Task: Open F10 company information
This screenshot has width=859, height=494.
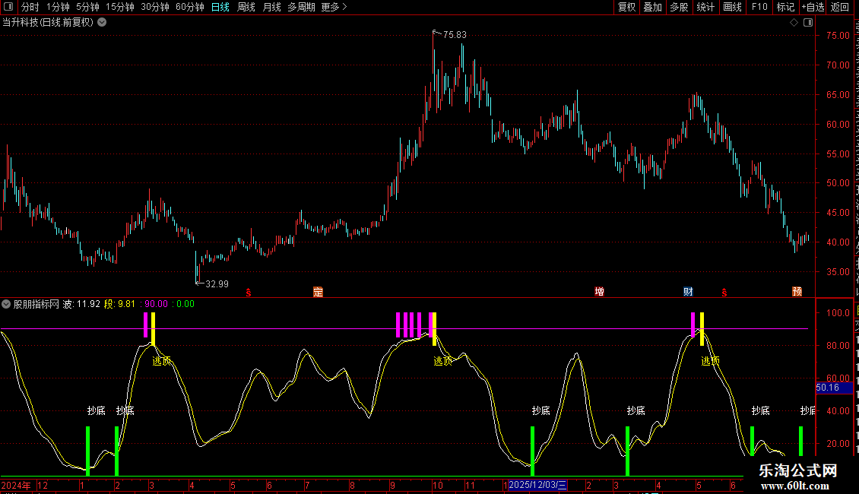Action: point(759,7)
